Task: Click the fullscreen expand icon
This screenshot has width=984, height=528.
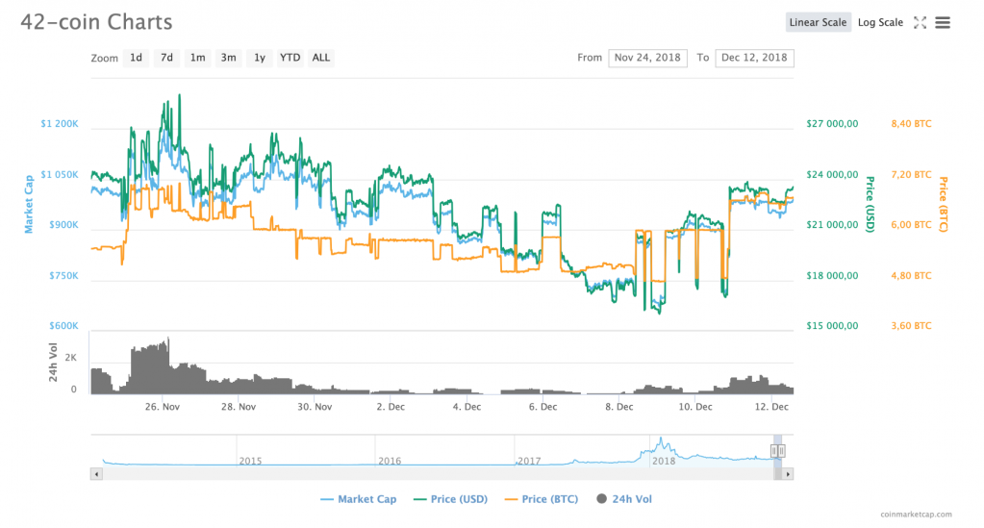Action: click(920, 22)
